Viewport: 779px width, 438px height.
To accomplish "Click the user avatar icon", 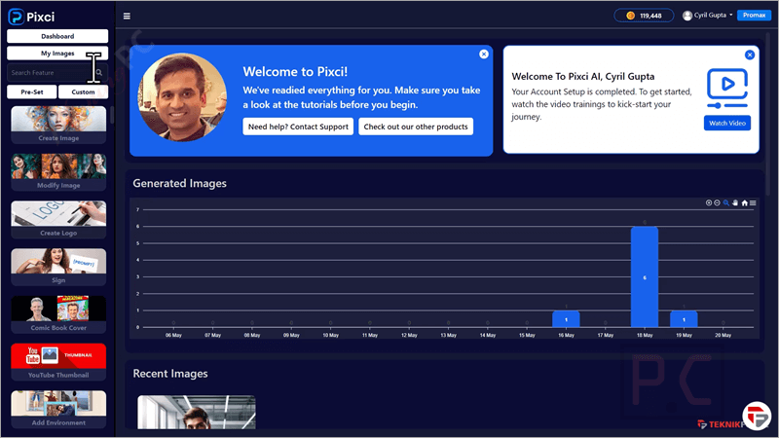I will tap(687, 16).
